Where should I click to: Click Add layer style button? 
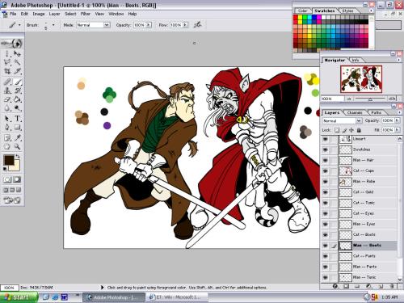pos(335,286)
